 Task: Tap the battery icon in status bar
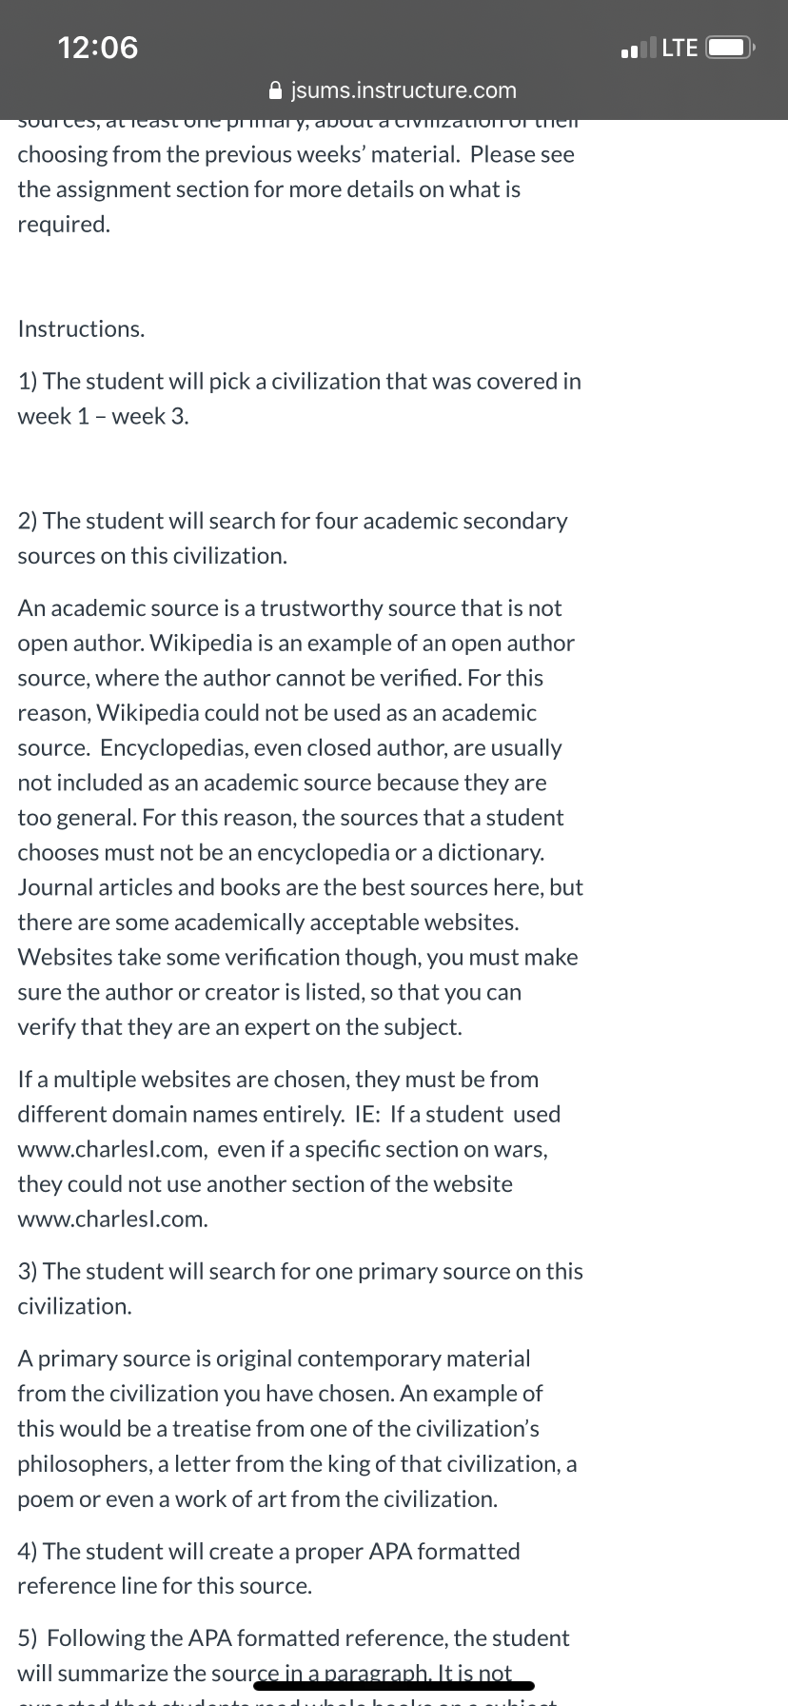pos(733,47)
